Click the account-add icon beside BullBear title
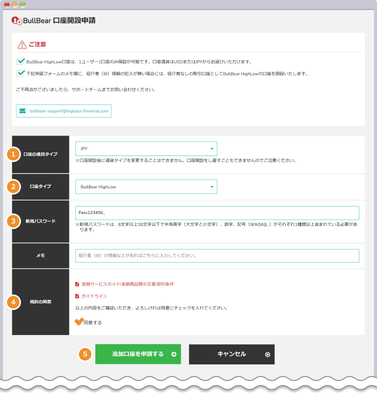The width and height of the screenshot is (377, 395). pos(17,20)
